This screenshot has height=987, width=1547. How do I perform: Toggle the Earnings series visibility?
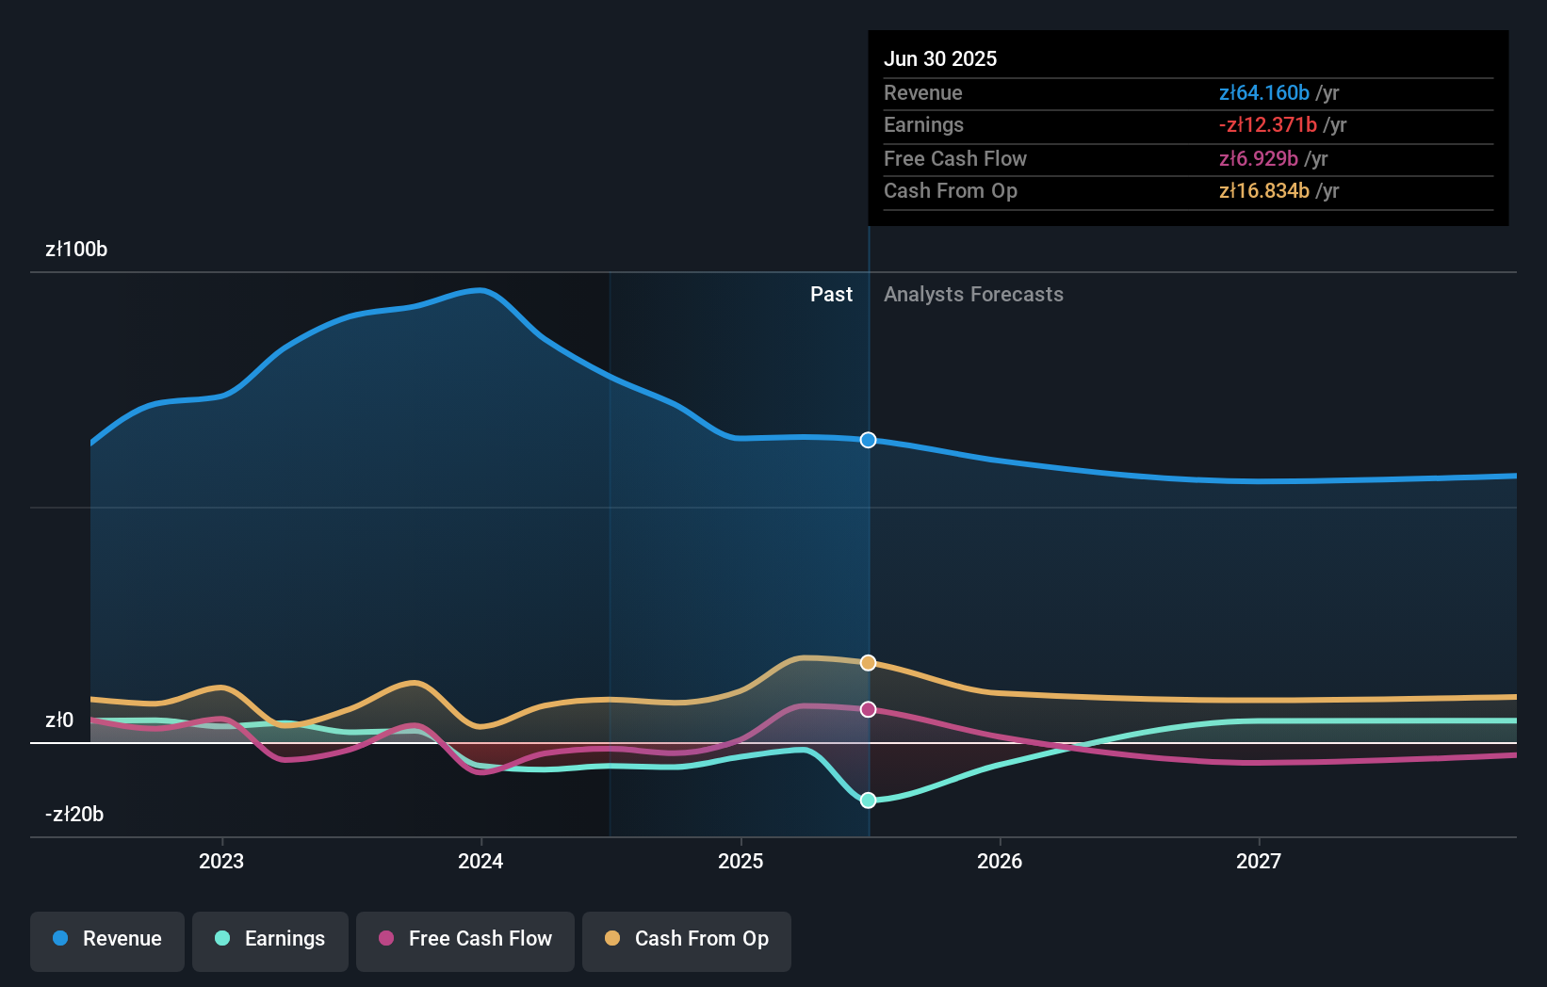pos(270,939)
